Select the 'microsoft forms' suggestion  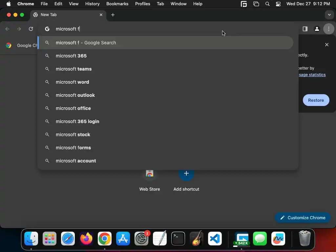(165, 148)
